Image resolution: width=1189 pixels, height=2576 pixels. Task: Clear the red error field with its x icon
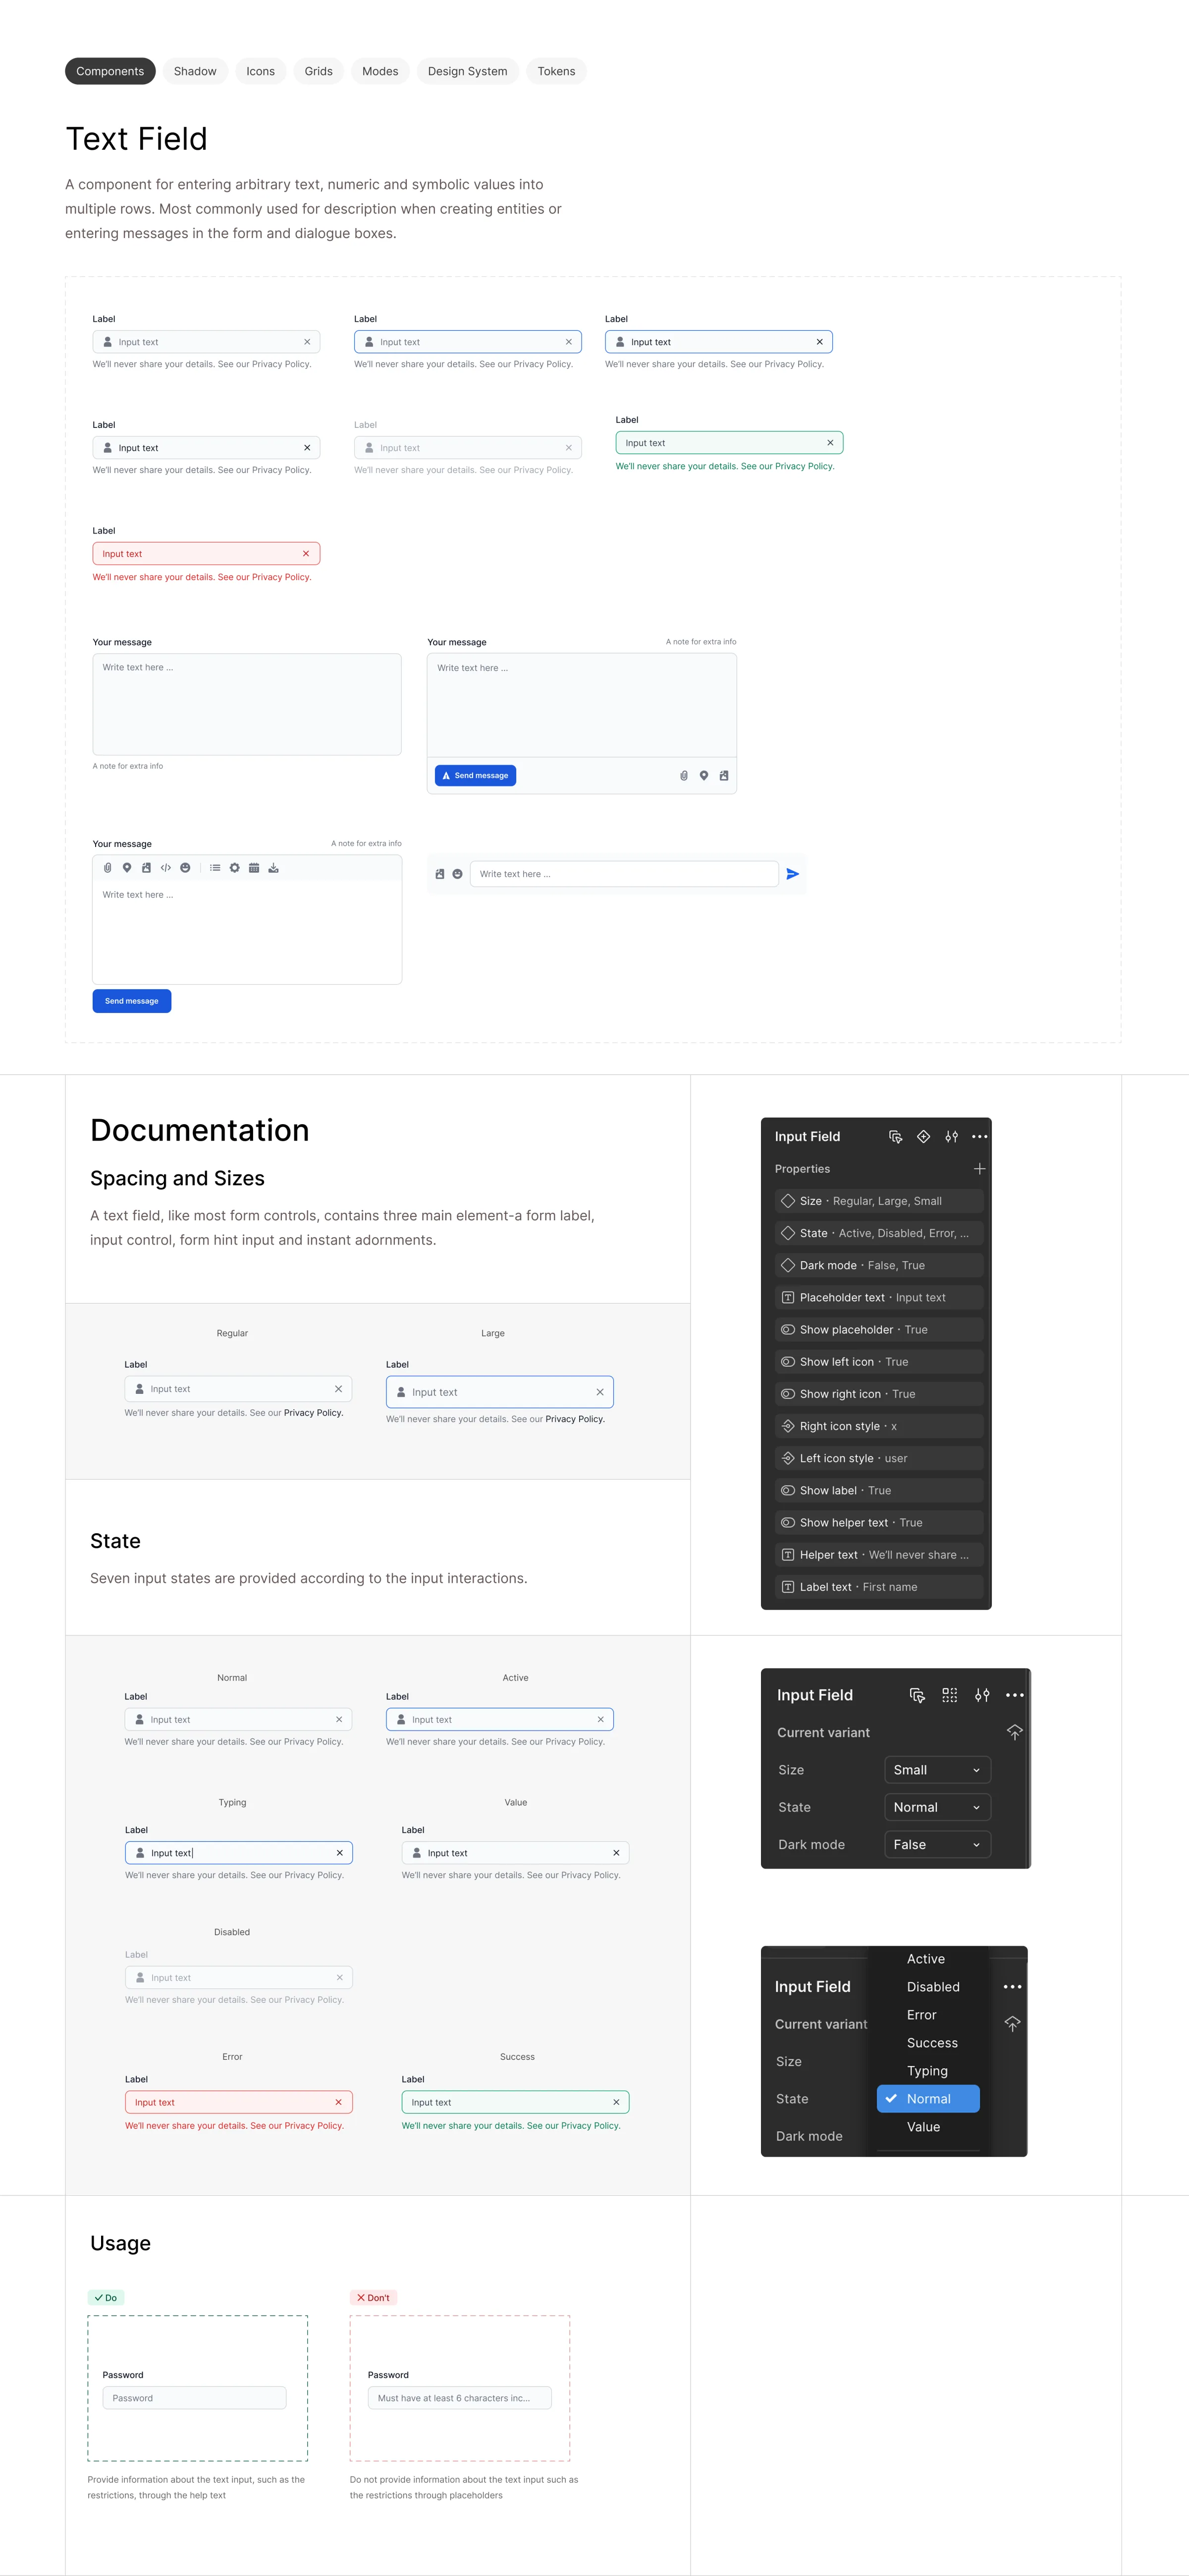coord(306,554)
